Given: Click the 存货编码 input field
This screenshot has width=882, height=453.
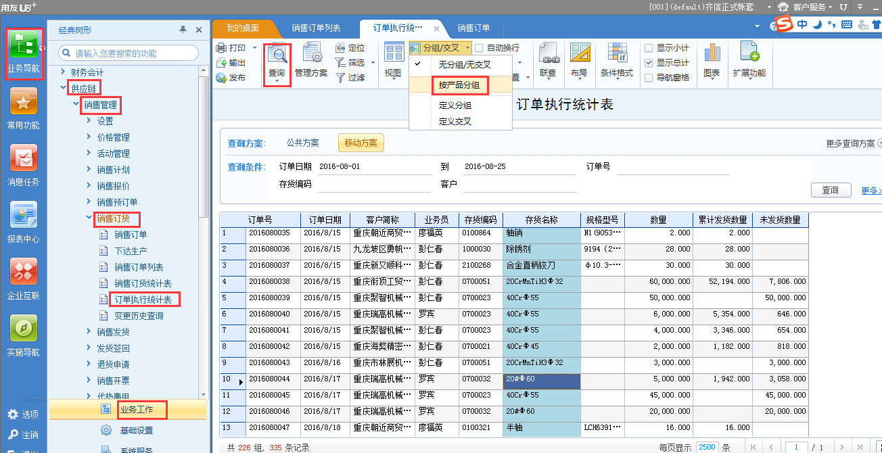Looking at the screenshot, I should tap(374, 185).
